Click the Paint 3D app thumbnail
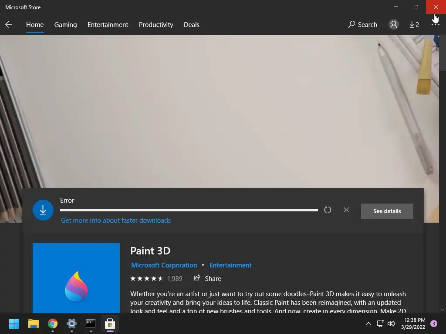This screenshot has height=334, width=446. [76, 278]
